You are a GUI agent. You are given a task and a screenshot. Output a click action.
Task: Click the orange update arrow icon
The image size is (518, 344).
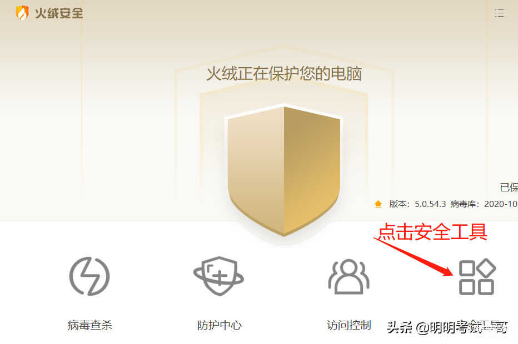click(378, 204)
